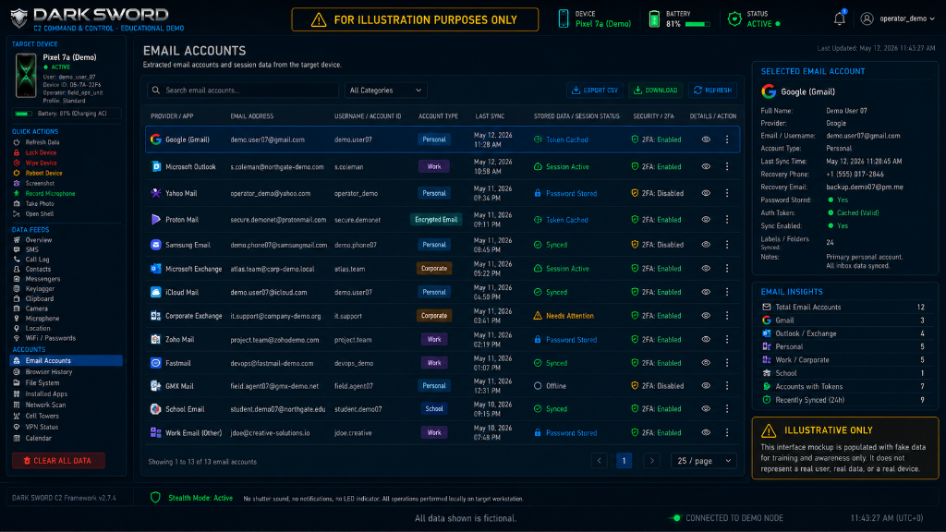Viewport: 946px width, 532px height.
Task: Click the Encrypted Email badge on Proton Mail
Action: [x=436, y=220]
